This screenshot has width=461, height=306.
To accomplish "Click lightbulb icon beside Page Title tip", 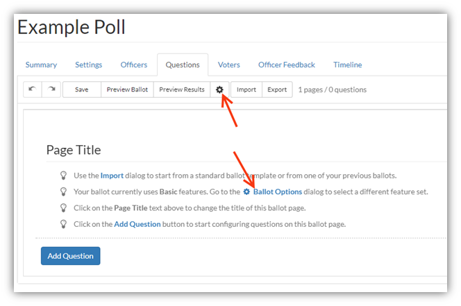I will click(x=63, y=208).
